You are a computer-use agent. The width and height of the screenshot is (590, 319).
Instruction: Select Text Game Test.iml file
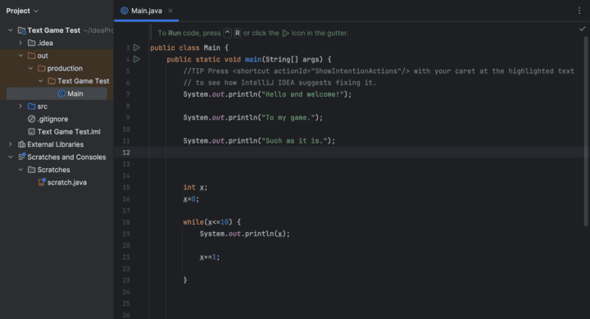[69, 131]
